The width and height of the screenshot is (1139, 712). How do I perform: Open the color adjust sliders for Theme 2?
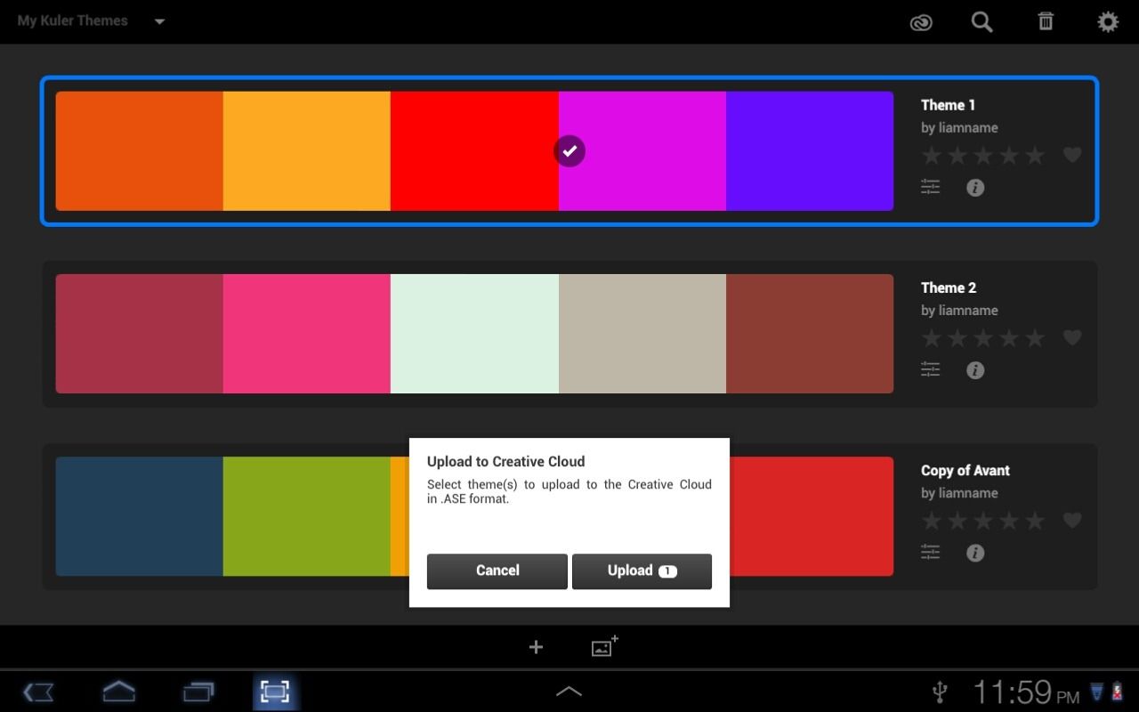click(930, 369)
